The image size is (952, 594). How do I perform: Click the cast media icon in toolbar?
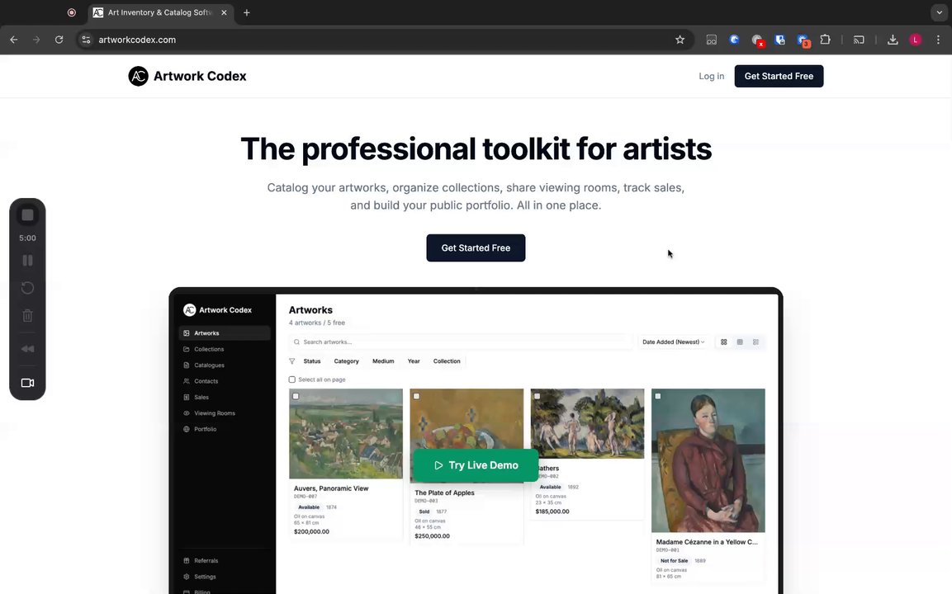tap(859, 40)
